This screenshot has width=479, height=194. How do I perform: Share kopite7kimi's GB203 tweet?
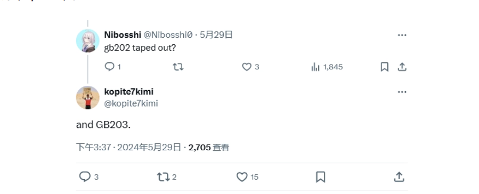(399, 177)
